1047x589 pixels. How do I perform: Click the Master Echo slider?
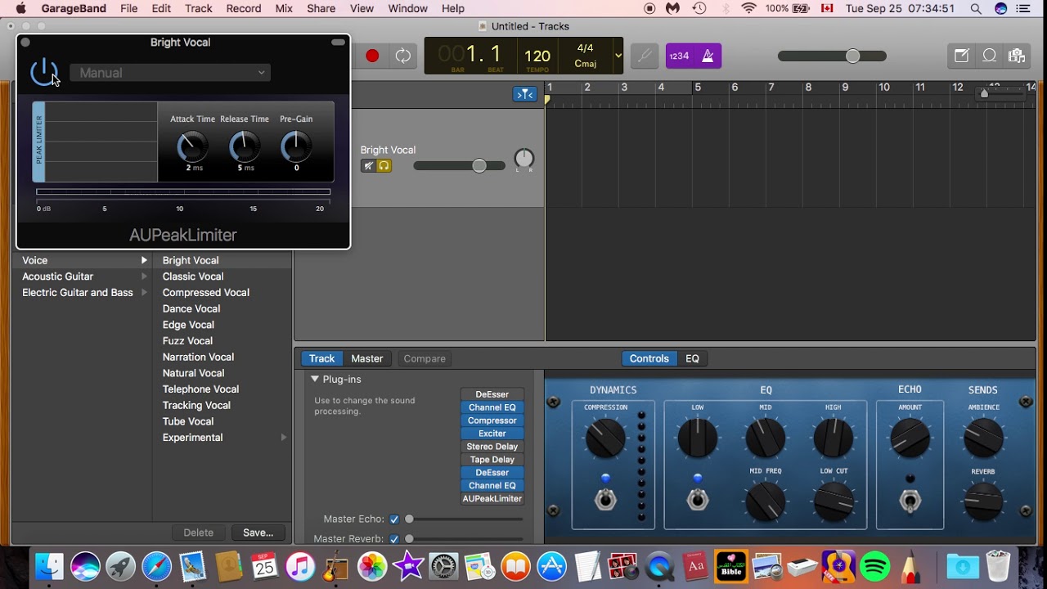[464, 519]
